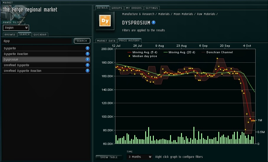The height and width of the screenshot is (162, 268).
Task: Open the Settings tab
Action: (x=152, y=8)
